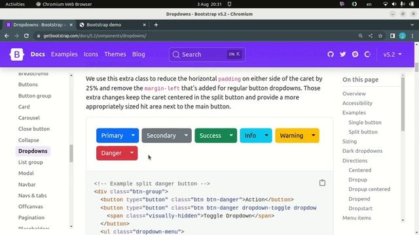Click system network icon
The width and height of the screenshot is (419, 235).
click(x=386, y=4)
